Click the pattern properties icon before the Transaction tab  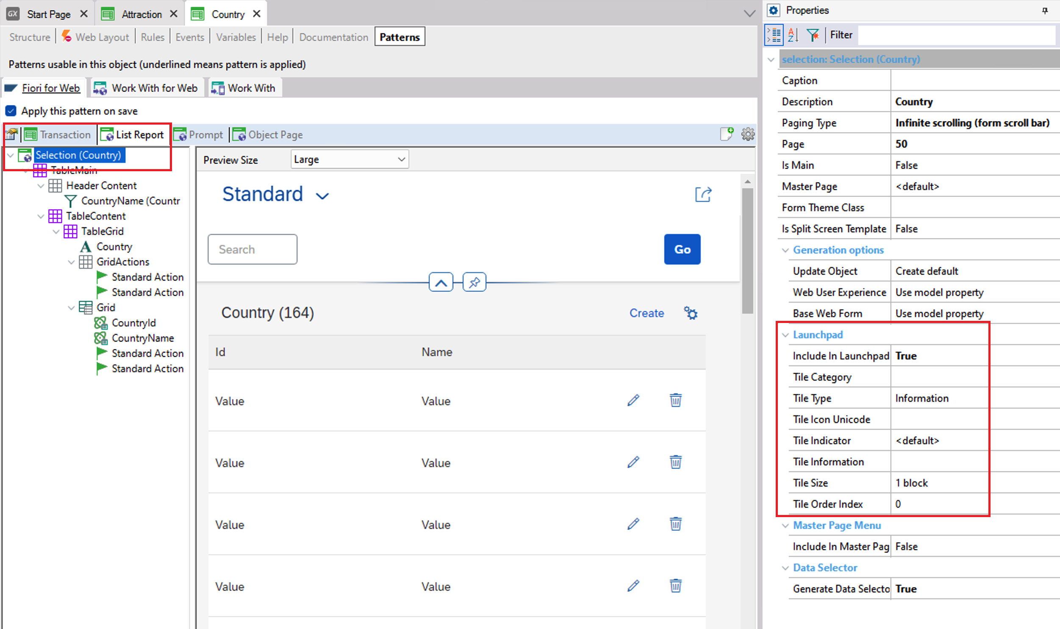click(x=11, y=135)
